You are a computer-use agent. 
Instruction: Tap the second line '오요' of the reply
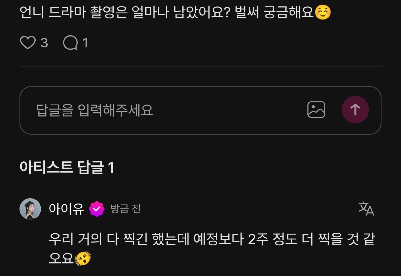(61, 258)
